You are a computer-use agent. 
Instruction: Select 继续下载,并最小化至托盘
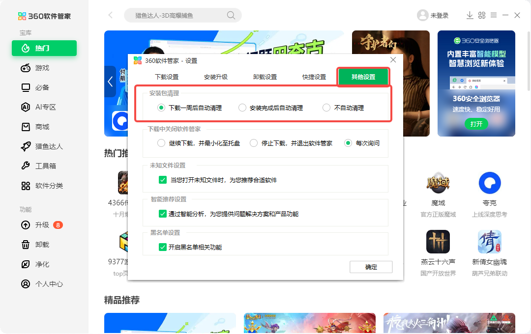tap(199, 143)
